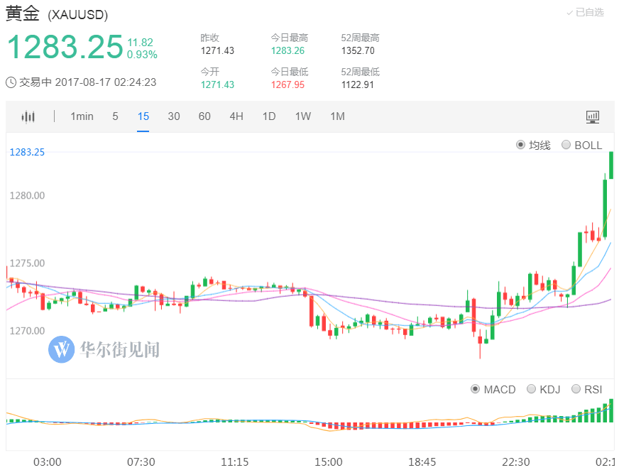Click the 今日最低 value 1267.95

click(287, 84)
